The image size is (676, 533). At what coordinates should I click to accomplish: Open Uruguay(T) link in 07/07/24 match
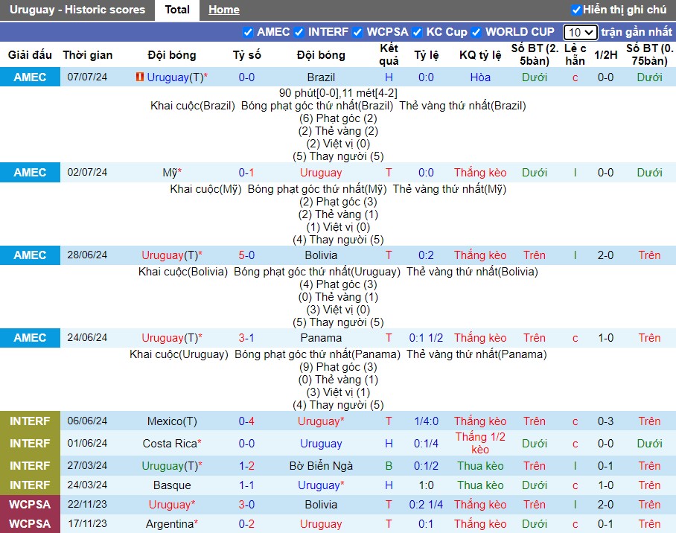[x=175, y=77]
